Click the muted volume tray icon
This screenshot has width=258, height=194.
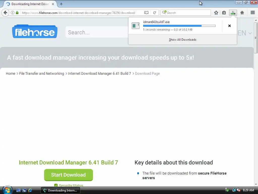click(x=239, y=190)
